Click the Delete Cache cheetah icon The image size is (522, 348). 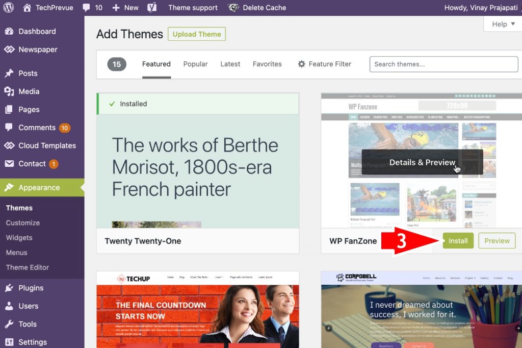click(233, 7)
